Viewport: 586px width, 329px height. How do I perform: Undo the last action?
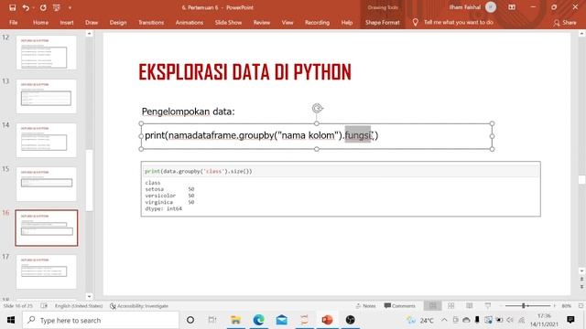pyautogui.click(x=26, y=7)
